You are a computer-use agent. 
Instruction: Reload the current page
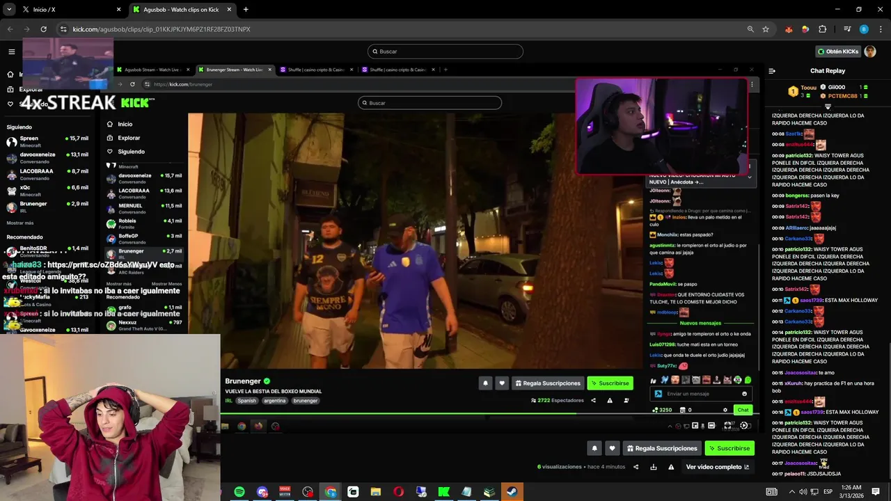tap(43, 29)
